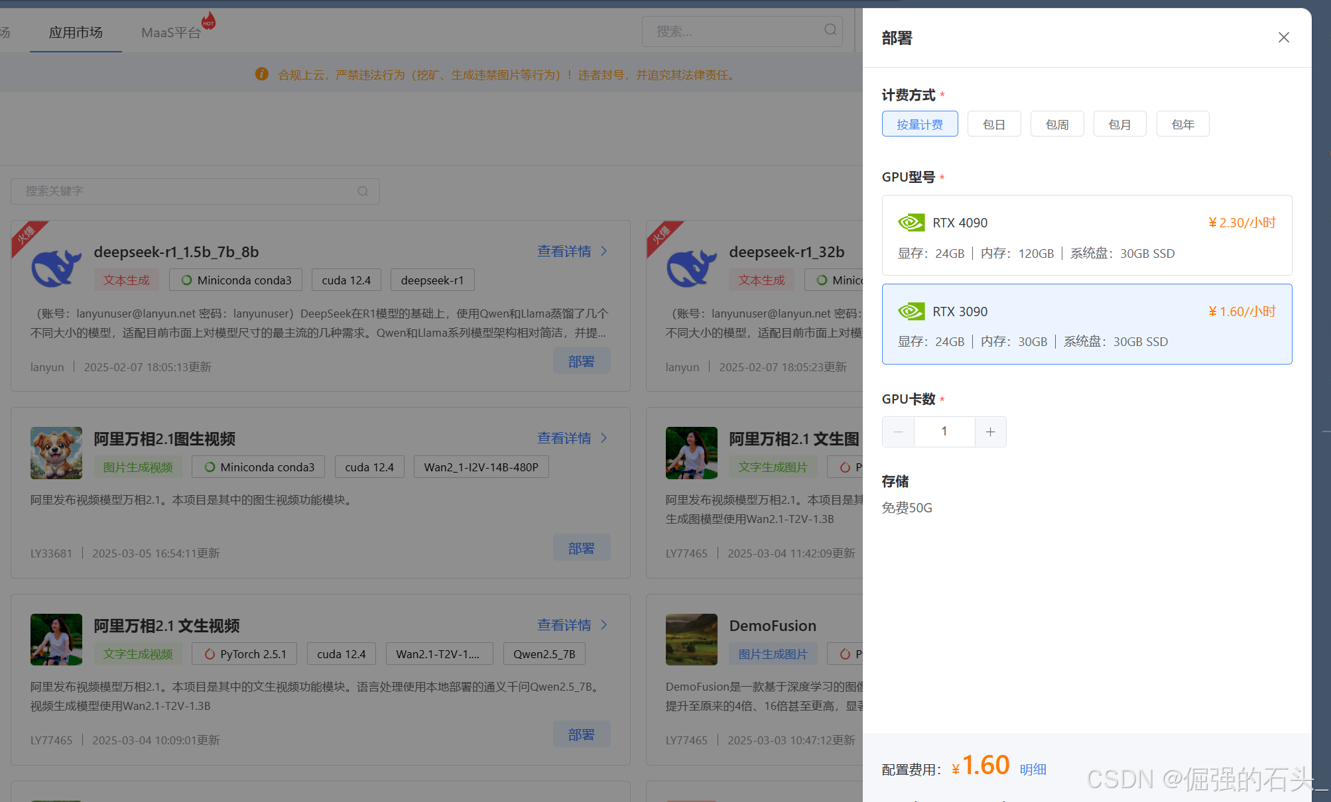Expand 明细 cost breakdown
The image size is (1331, 802).
(1033, 770)
